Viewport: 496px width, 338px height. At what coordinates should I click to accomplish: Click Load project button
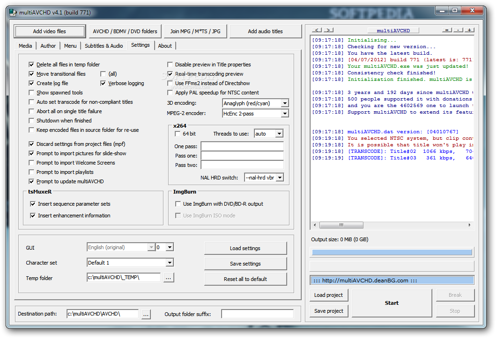click(x=329, y=295)
